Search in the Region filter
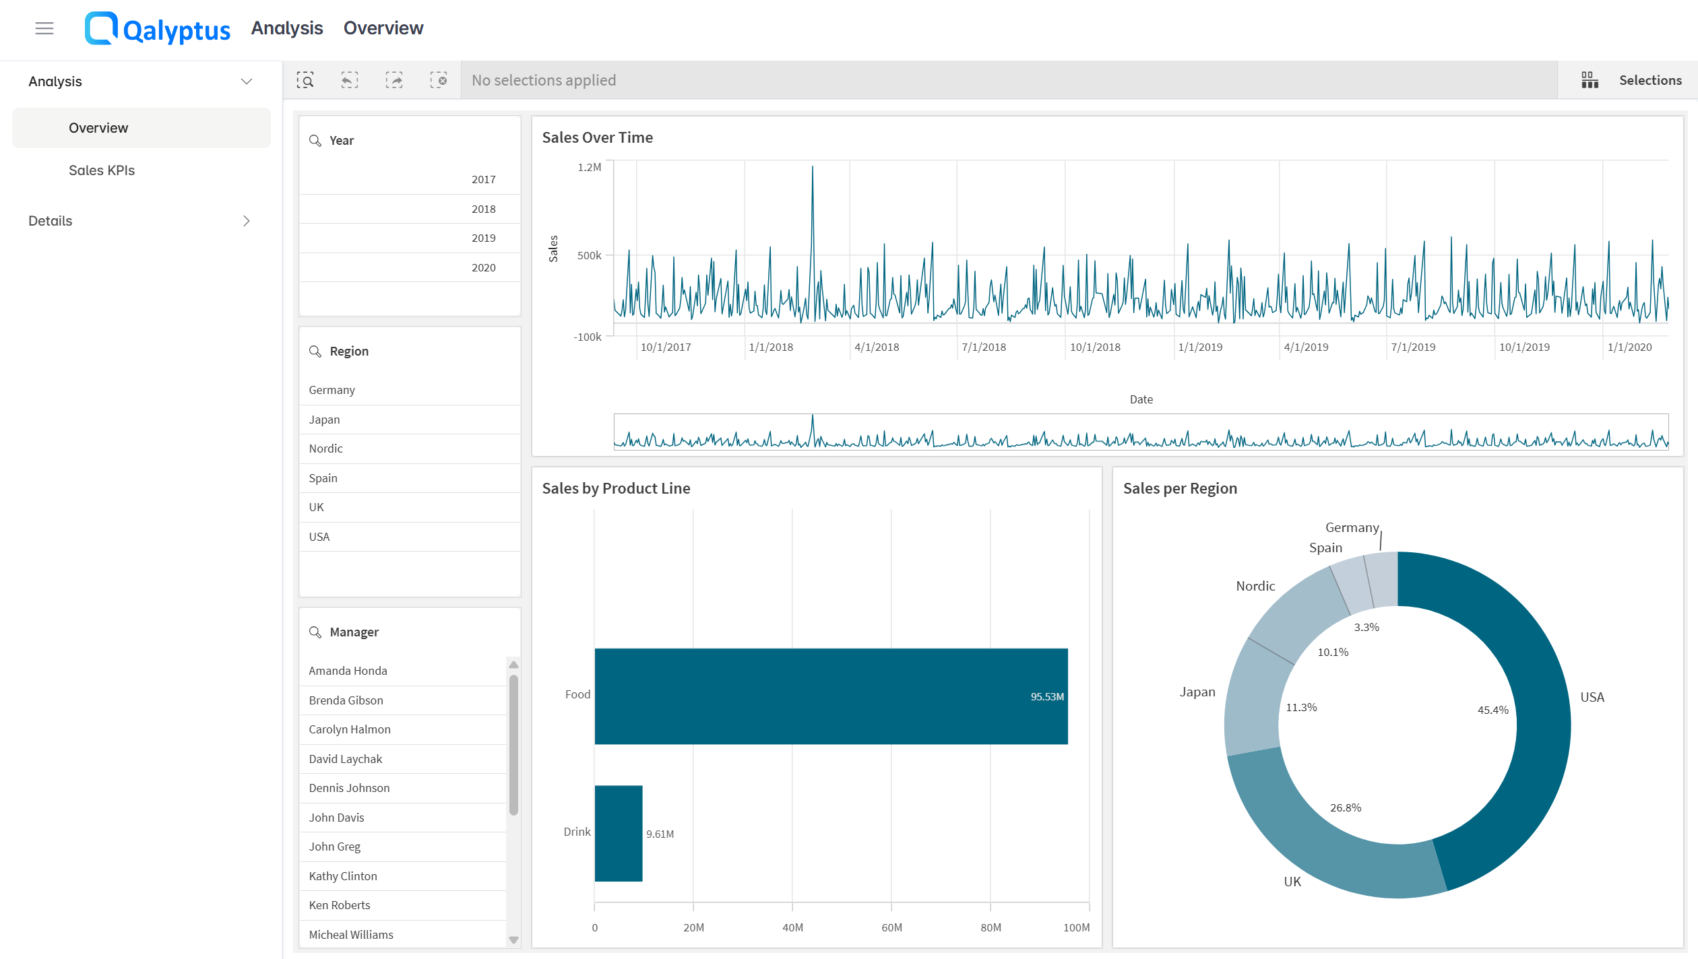Screen dimensions: 1698x959 (315, 351)
